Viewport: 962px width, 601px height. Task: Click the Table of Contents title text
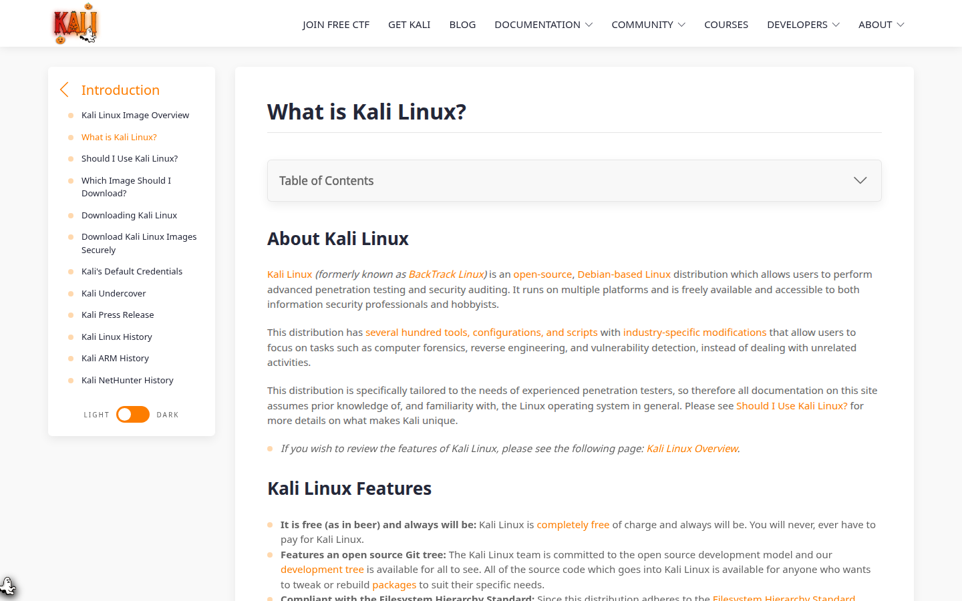coord(326,180)
